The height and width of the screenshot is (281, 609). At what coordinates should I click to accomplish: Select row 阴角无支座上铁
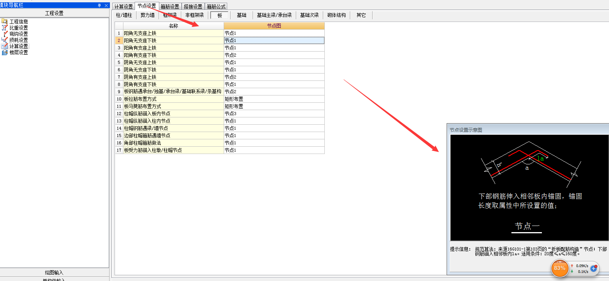[173, 62]
